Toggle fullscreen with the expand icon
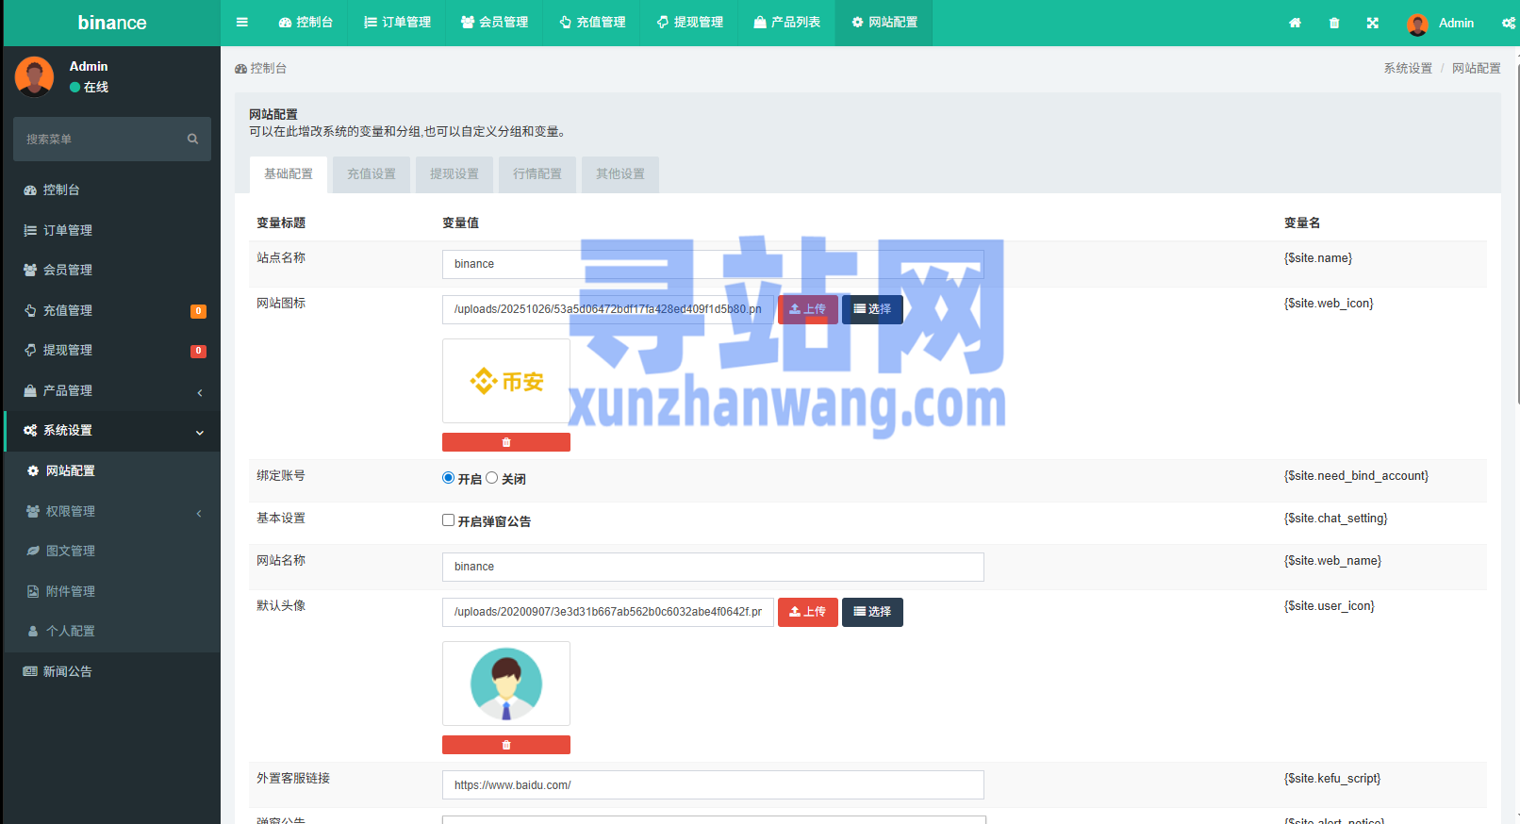The width and height of the screenshot is (1520, 824). (x=1373, y=23)
